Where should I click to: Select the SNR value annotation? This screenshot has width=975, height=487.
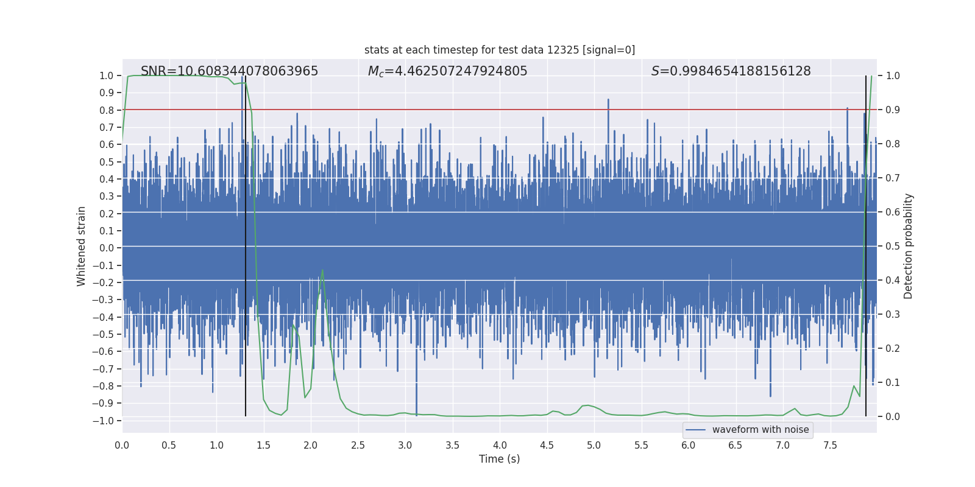(229, 71)
